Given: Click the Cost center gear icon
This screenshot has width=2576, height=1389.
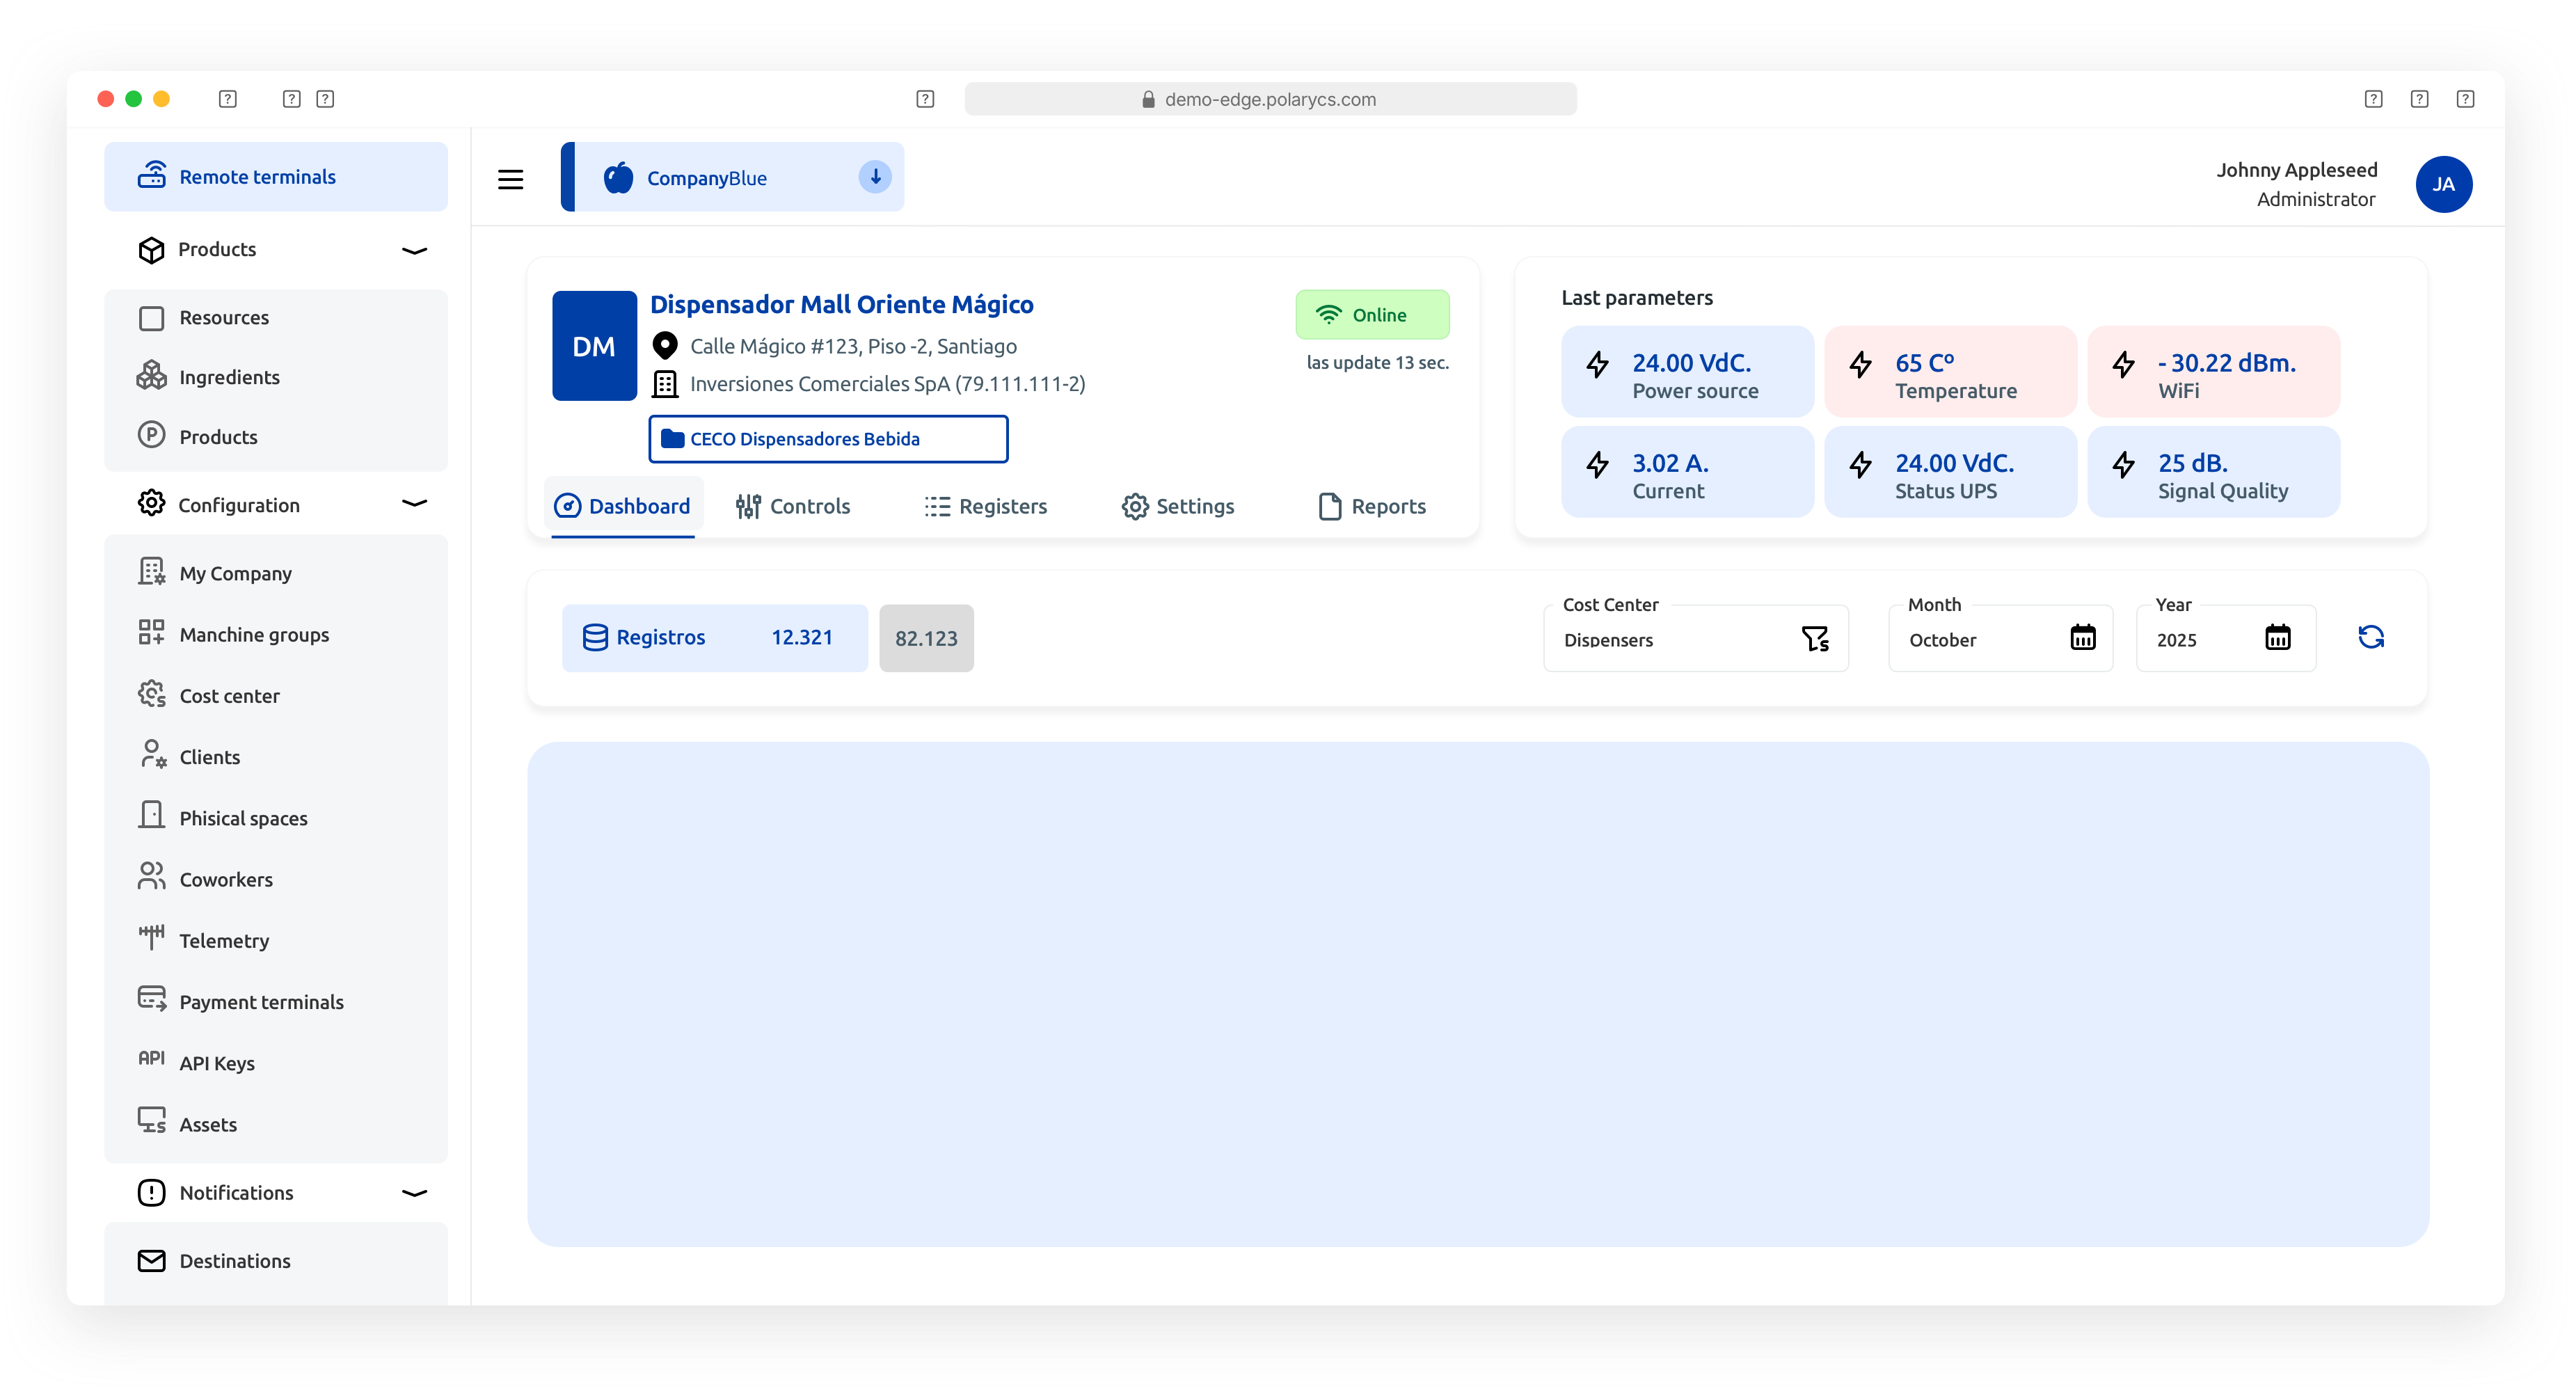Looking at the screenshot, I should [151, 694].
